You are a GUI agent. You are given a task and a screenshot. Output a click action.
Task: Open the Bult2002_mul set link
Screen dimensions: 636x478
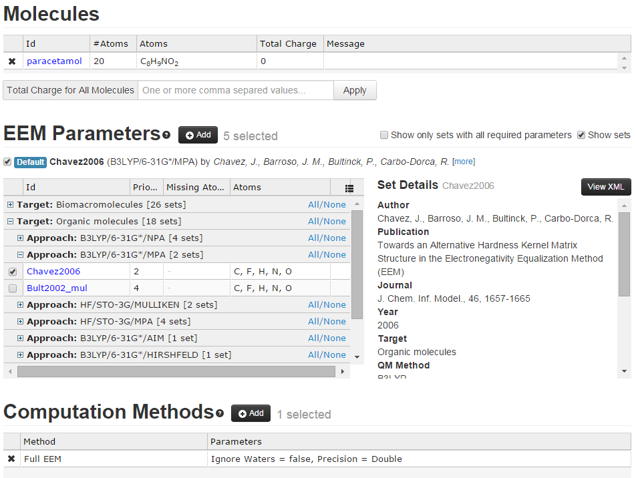pyautogui.click(x=57, y=288)
